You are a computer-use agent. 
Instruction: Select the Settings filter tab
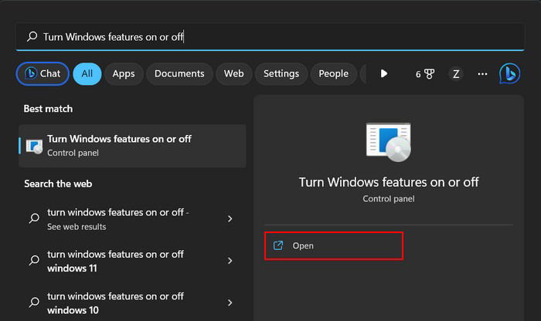click(x=281, y=74)
